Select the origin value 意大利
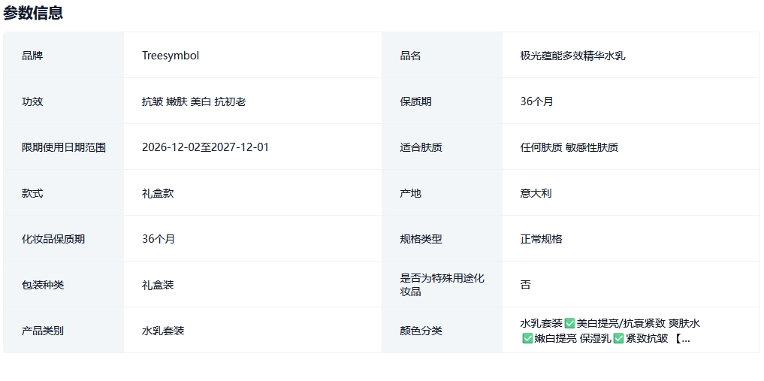Screen dimensions: 764x381 click(536, 193)
